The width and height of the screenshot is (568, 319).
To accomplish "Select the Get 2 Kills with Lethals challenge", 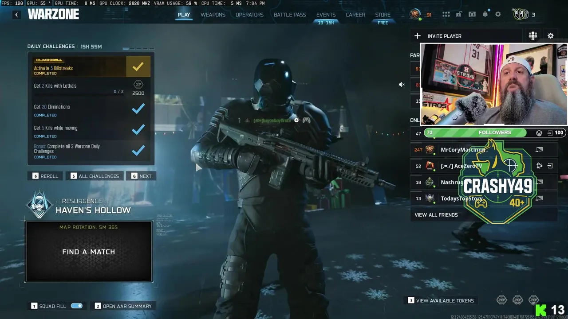I will 91,87.
